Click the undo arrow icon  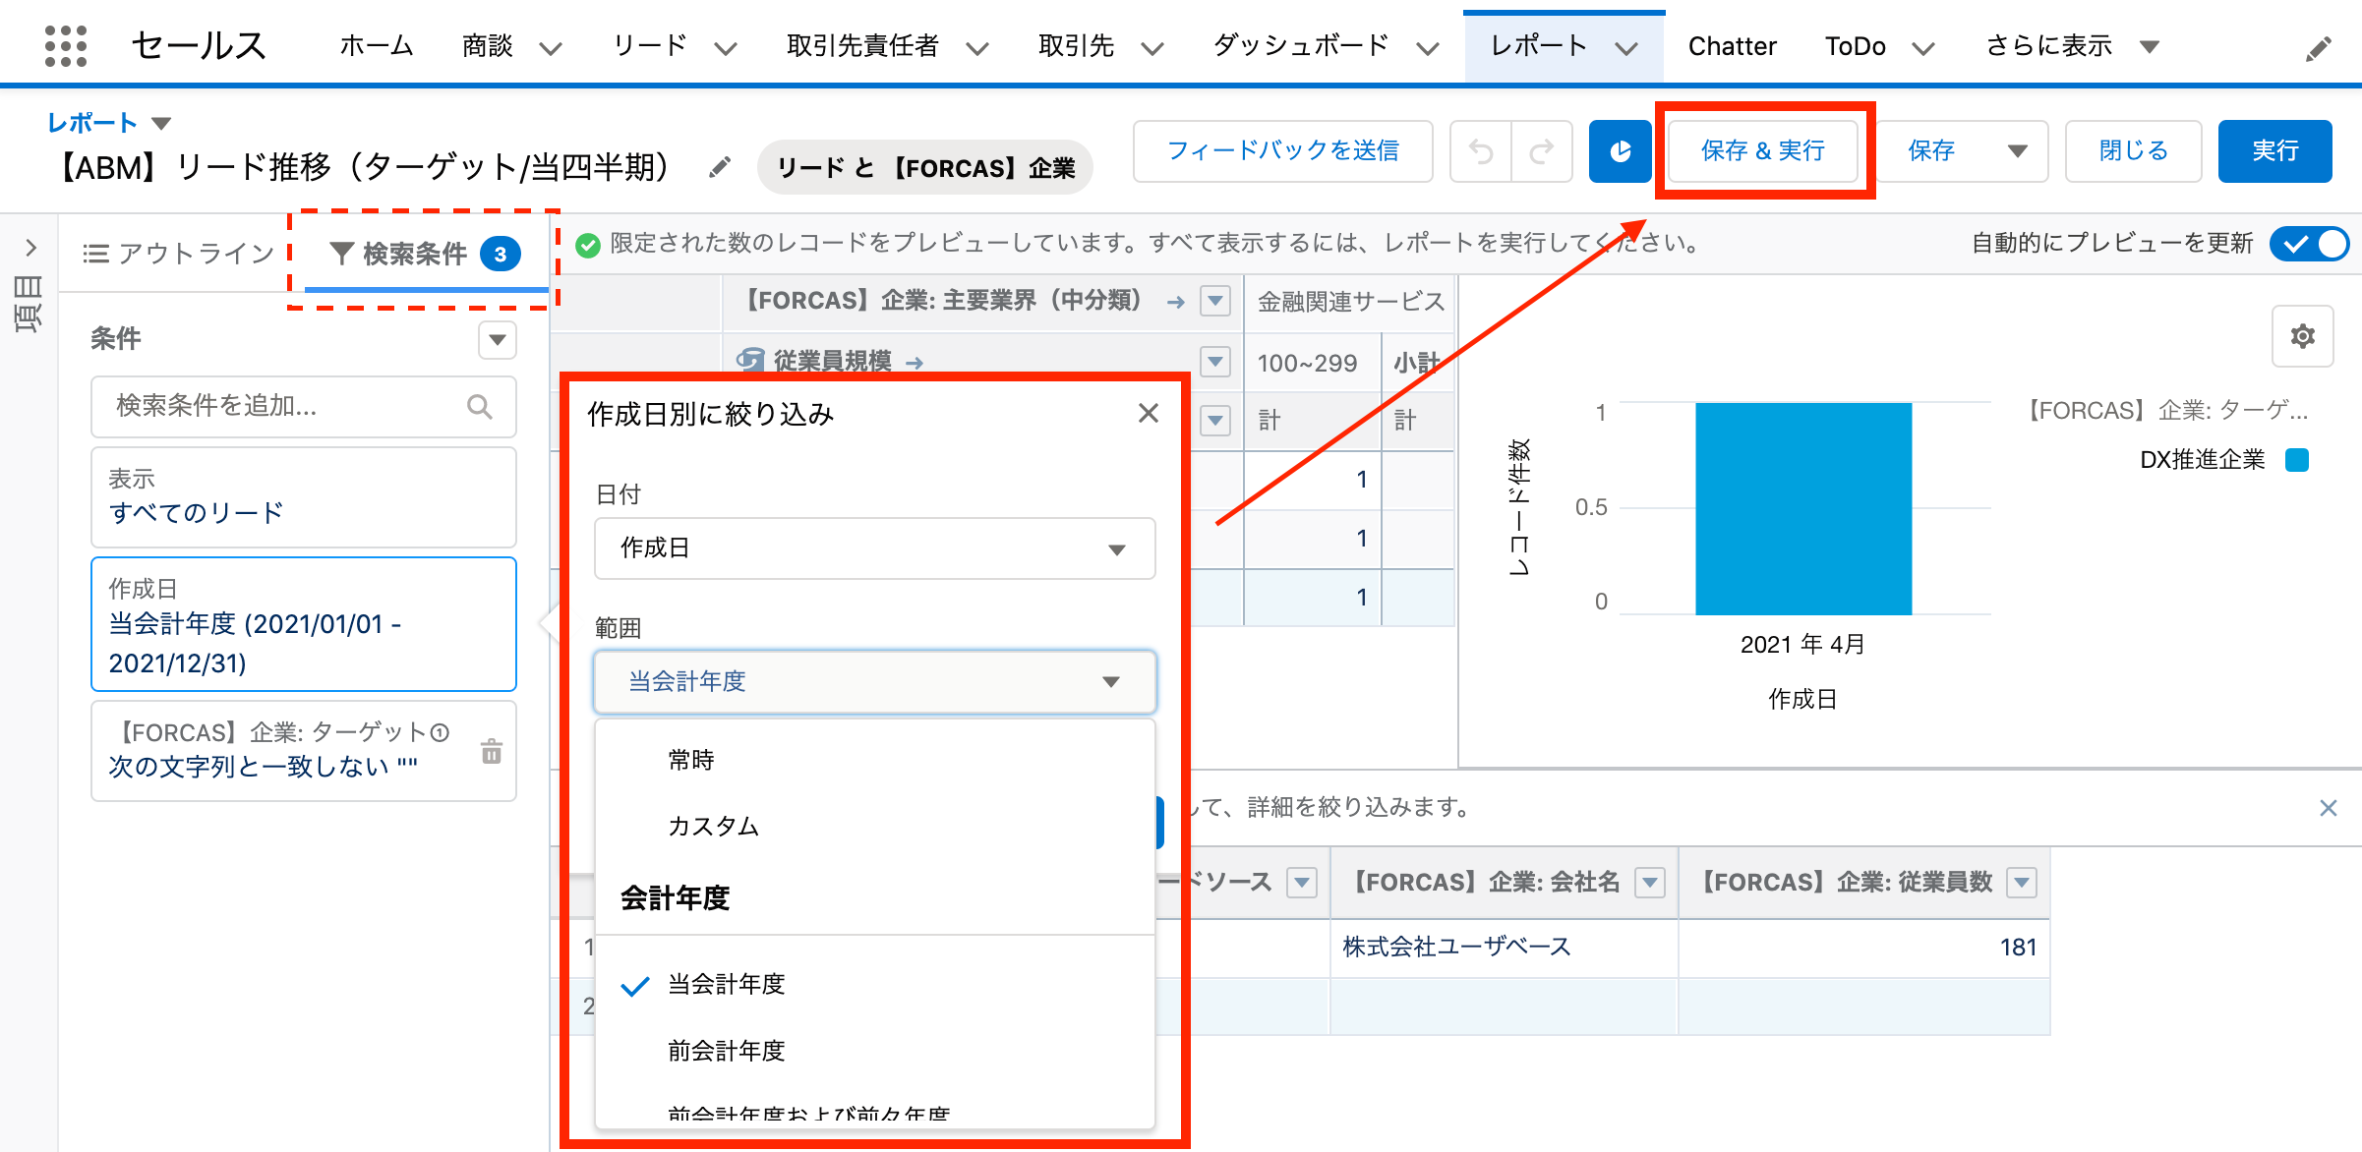point(1481,151)
